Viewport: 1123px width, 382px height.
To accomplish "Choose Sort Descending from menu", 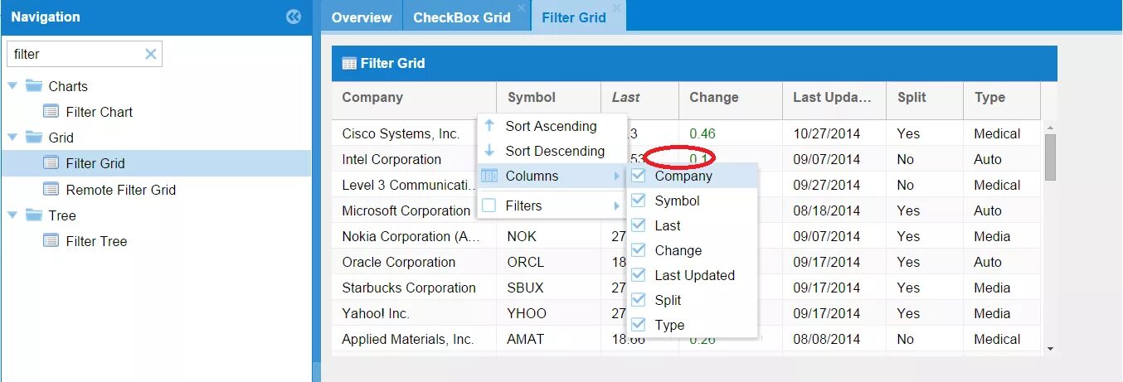I will [x=552, y=151].
